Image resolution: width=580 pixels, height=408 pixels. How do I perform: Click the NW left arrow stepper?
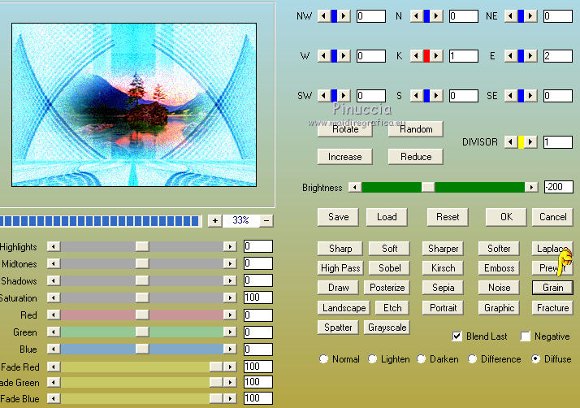click(x=324, y=16)
